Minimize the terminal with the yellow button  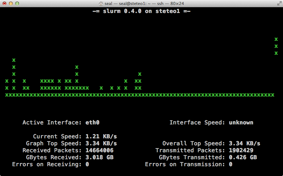[11, 3]
